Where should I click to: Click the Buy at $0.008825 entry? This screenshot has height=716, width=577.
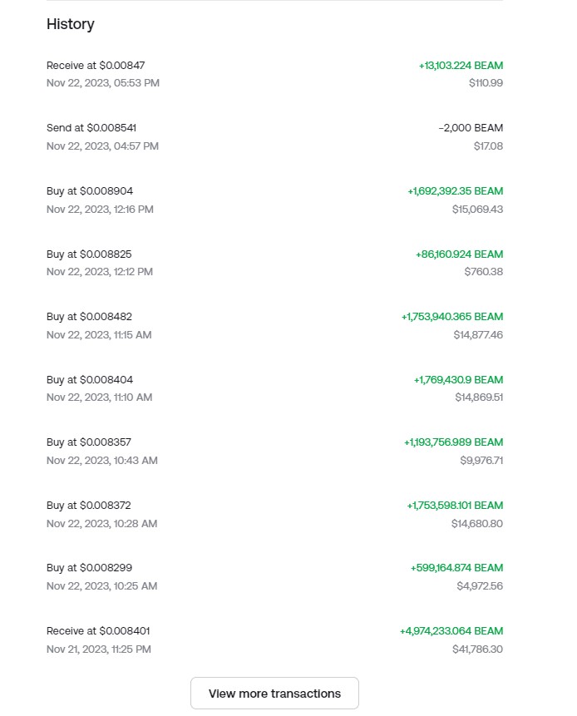[x=89, y=254]
